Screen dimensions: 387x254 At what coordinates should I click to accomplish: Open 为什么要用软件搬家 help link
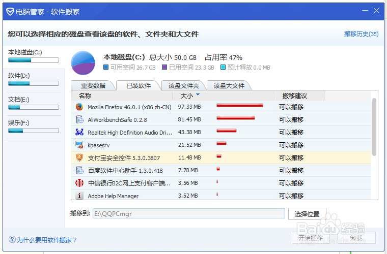coord(47,240)
